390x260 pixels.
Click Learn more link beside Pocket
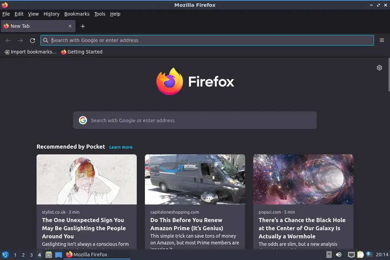121,147
